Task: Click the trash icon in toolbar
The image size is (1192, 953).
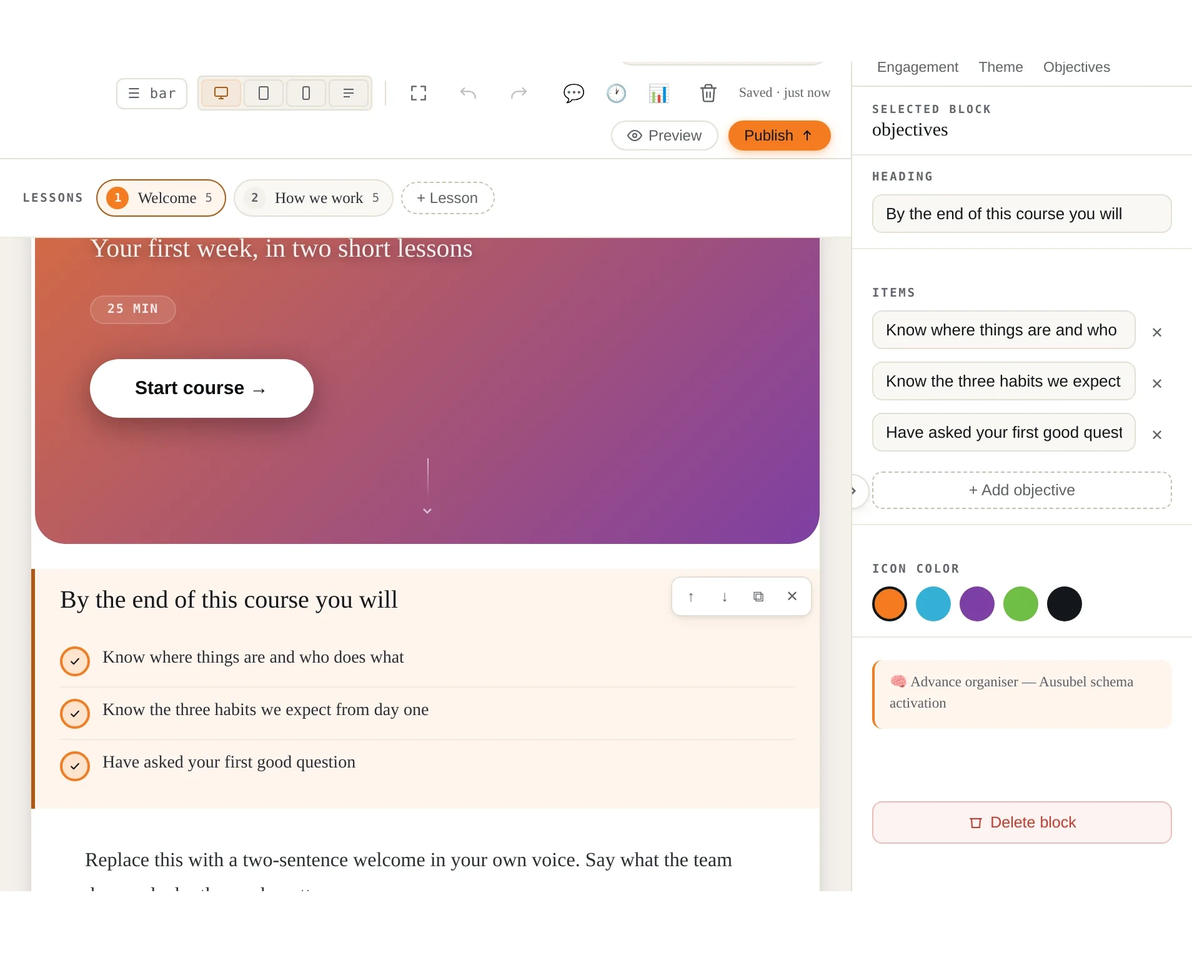Action: pos(708,94)
